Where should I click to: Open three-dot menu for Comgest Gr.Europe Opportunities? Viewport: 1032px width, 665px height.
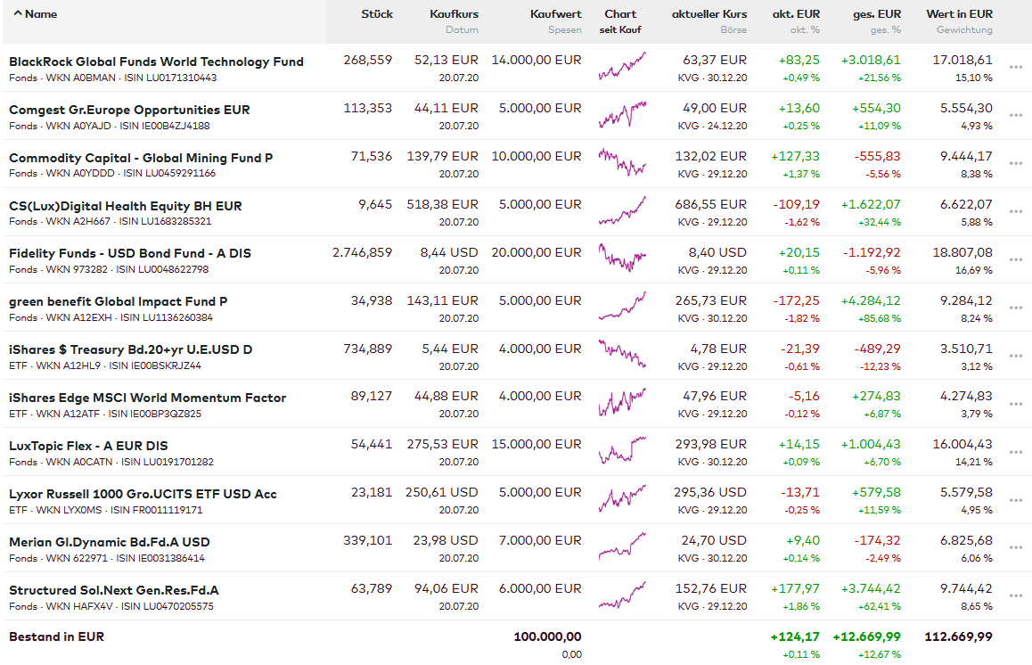click(1015, 115)
